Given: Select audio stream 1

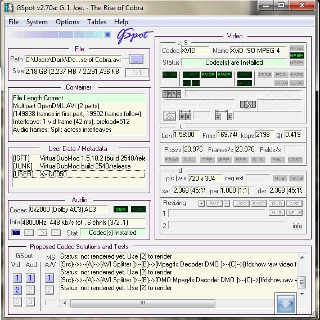Looking at the screenshot, I should [16, 233].
